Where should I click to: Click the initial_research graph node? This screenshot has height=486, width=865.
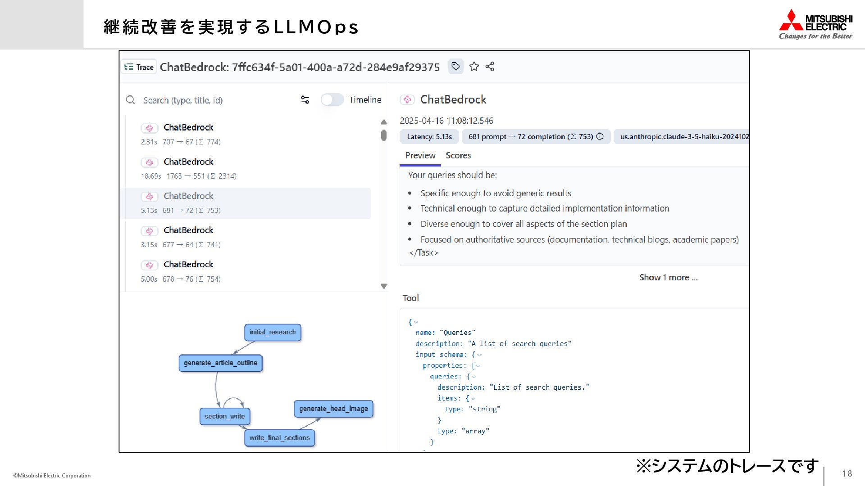click(x=273, y=333)
